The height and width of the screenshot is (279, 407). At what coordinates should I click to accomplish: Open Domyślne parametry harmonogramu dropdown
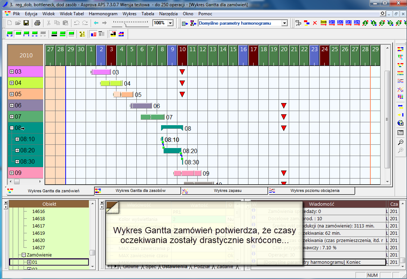tap(284, 23)
